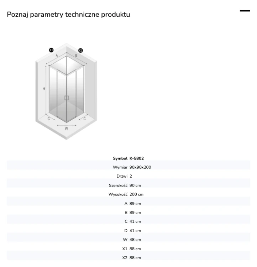This screenshot has width=257, height=267.
Task: Click the B dimension label on the diagram
Action: (x=76, y=56)
